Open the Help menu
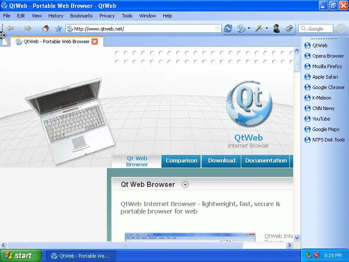The image size is (349, 262). (168, 16)
